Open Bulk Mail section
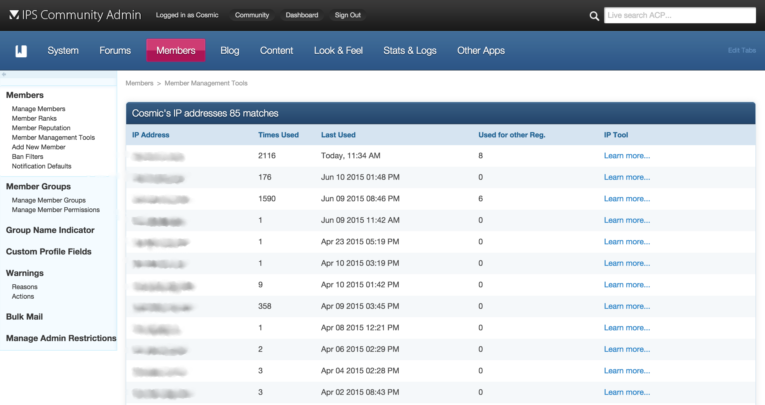The image size is (765, 405). [x=25, y=317]
